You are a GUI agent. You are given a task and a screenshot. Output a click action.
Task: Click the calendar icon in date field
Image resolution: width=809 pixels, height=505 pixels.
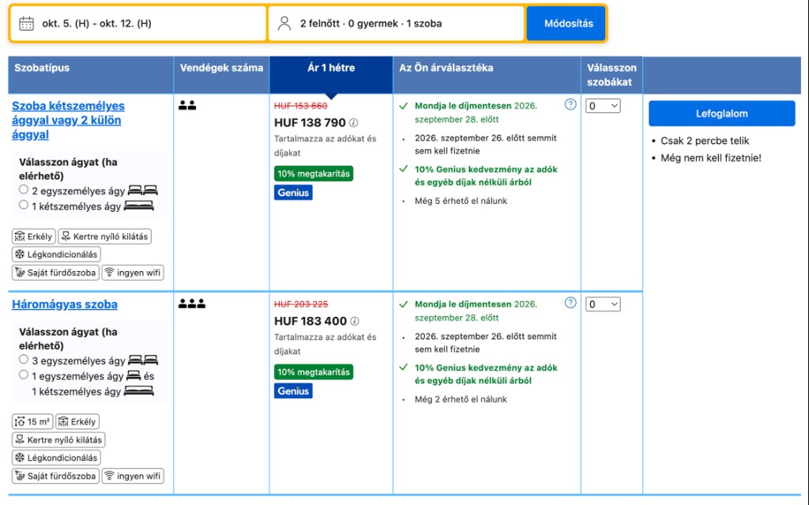(x=26, y=24)
